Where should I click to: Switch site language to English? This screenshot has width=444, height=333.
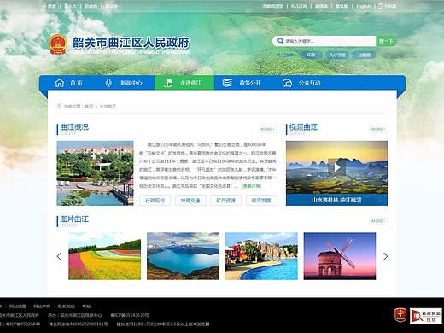363,6
